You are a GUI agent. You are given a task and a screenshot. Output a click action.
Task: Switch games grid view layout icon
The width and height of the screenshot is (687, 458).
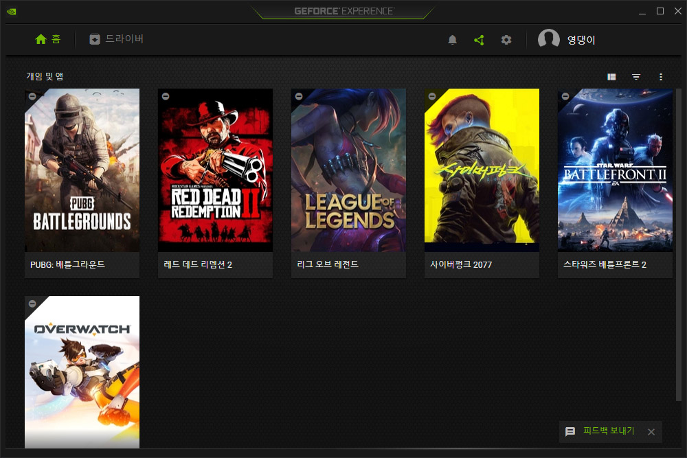[611, 77]
